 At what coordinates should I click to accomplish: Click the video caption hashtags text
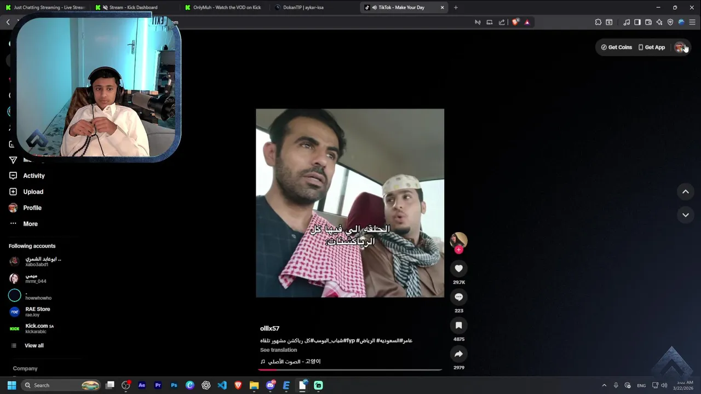[336, 340]
